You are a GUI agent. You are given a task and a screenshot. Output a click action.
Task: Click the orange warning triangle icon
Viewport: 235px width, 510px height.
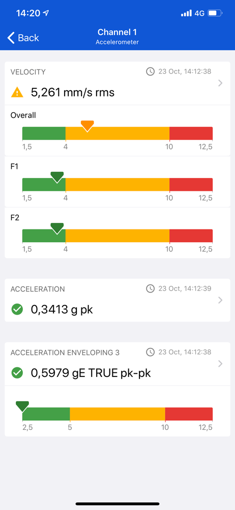point(17,93)
